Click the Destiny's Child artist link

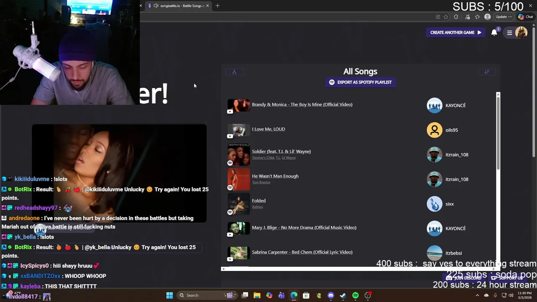click(263, 158)
